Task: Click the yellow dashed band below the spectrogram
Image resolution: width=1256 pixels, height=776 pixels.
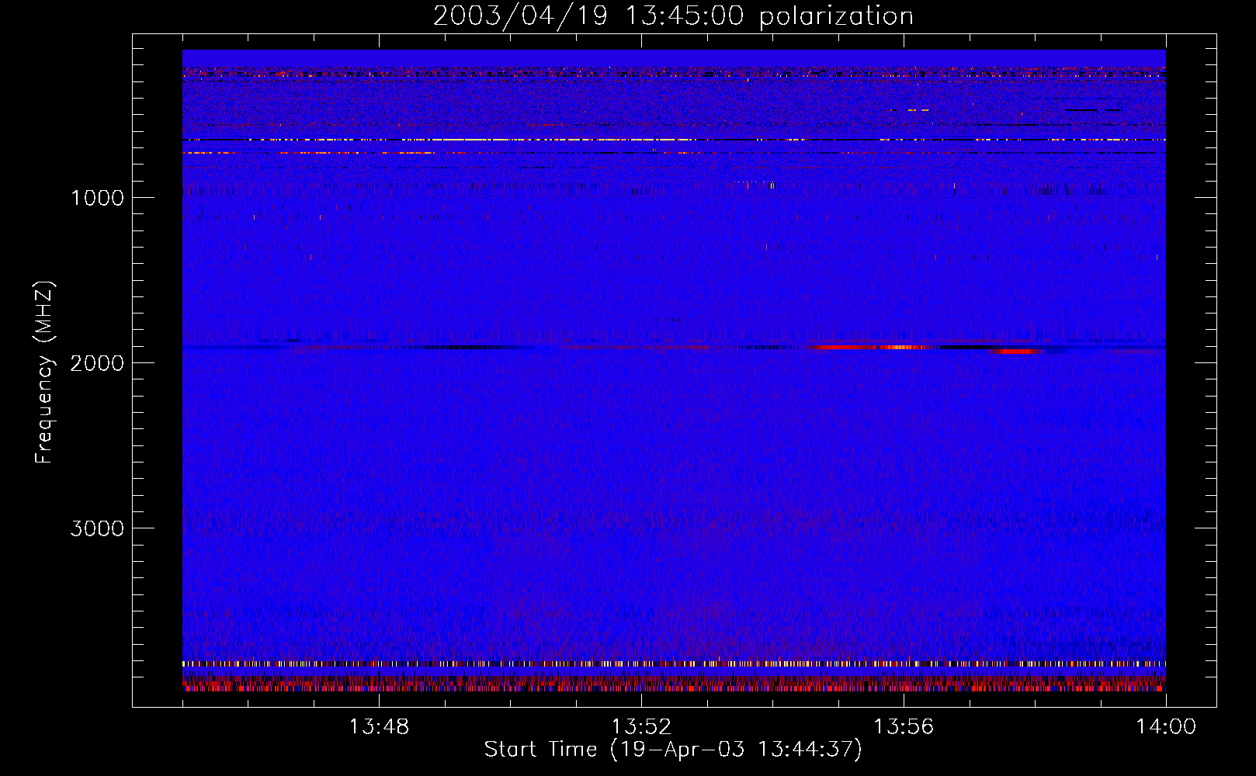Action: tap(674, 664)
